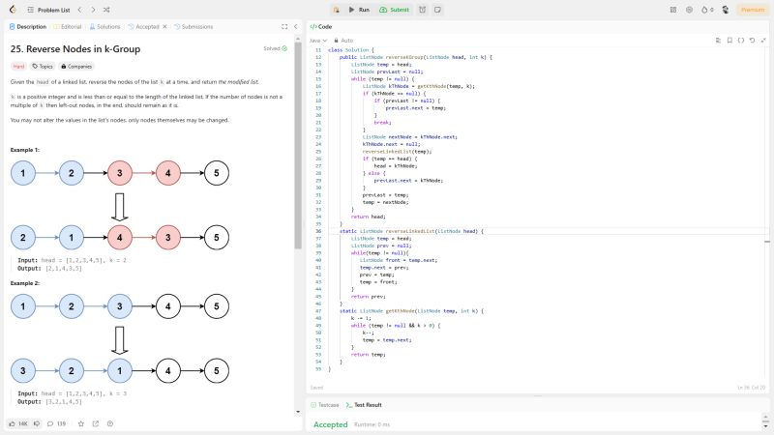Pick a random problem with shuffle icon
This screenshot has height=435, width=774.
[x=104, y=9]
